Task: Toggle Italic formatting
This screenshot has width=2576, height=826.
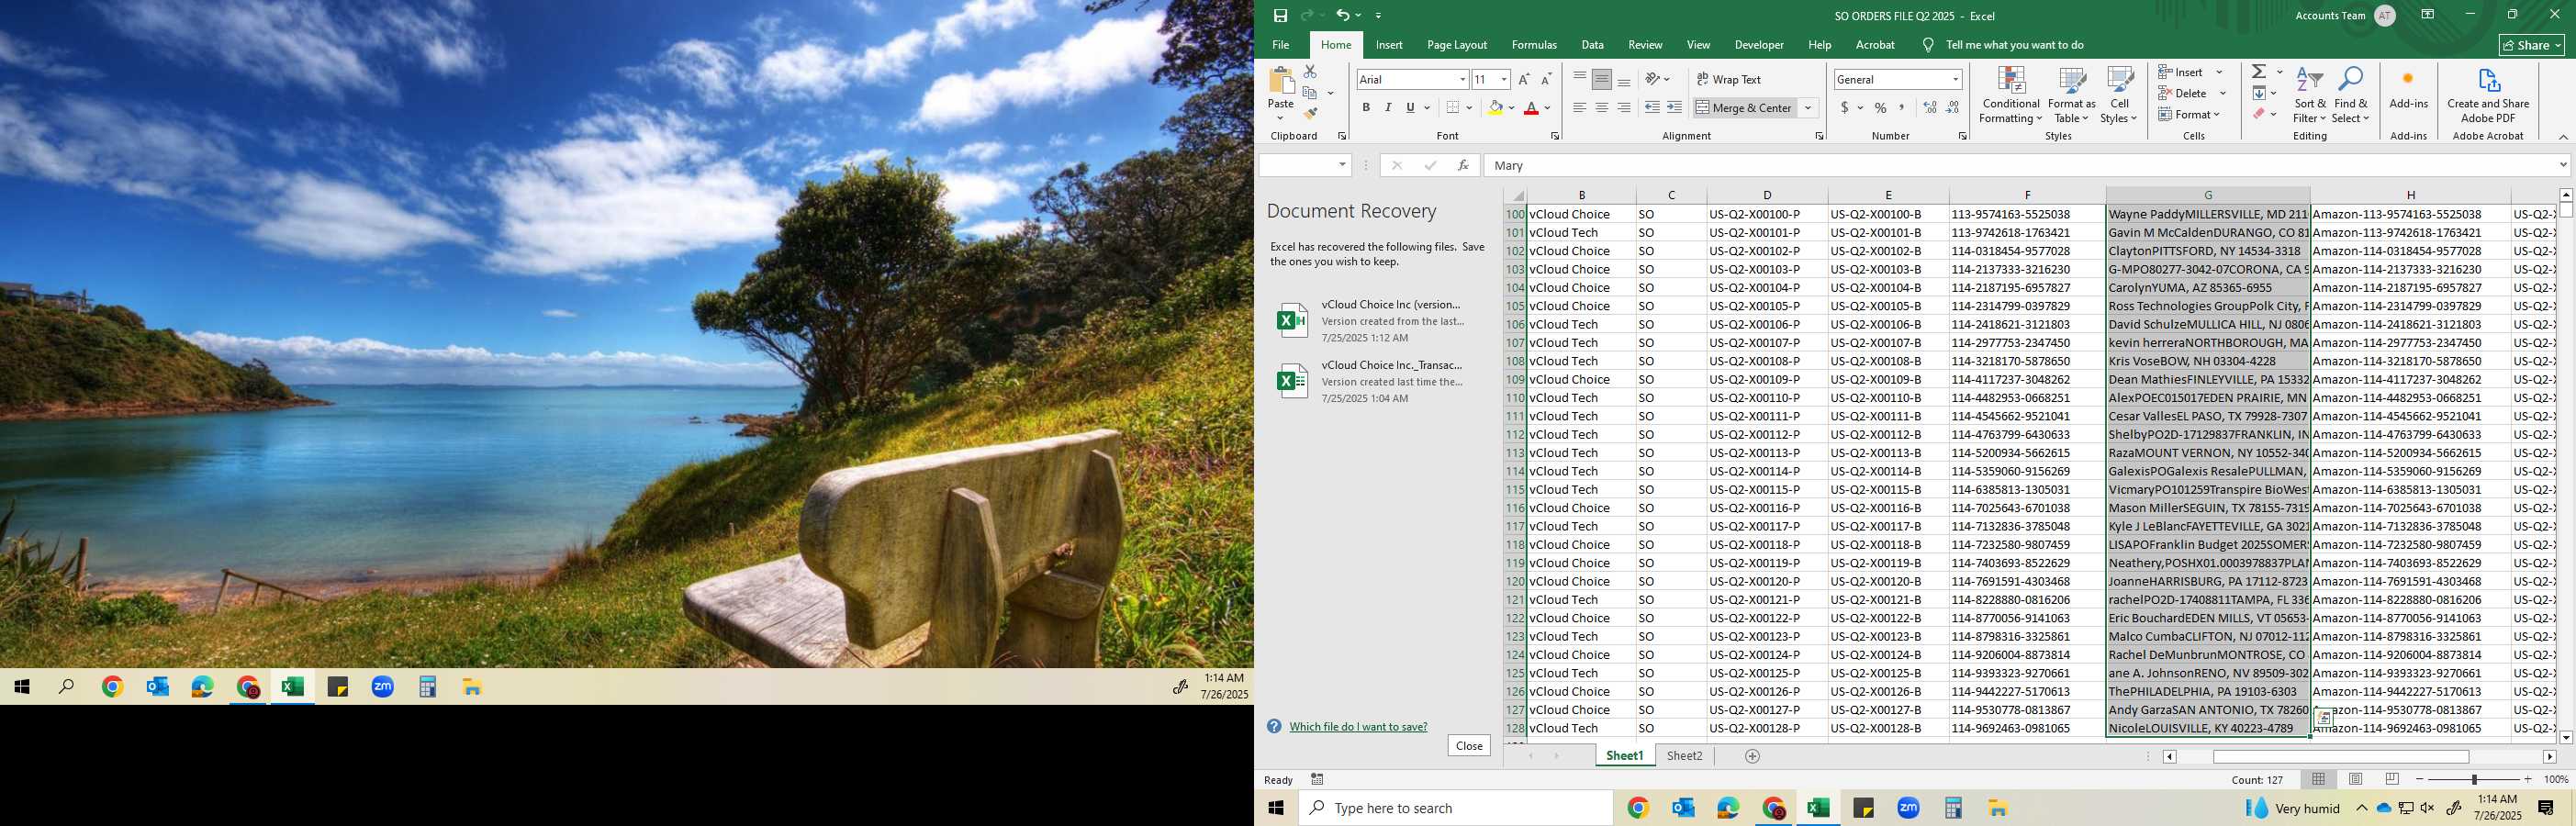Action: coord(1388,107)
